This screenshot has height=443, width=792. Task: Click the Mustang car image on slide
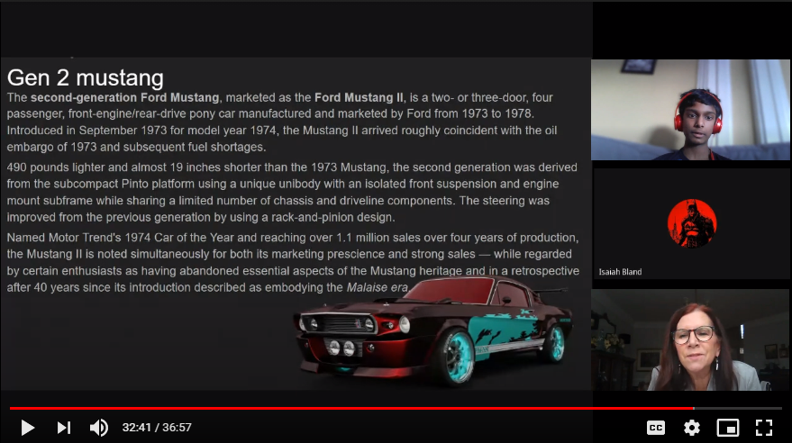pyautogui.click(x=432, y=331)
